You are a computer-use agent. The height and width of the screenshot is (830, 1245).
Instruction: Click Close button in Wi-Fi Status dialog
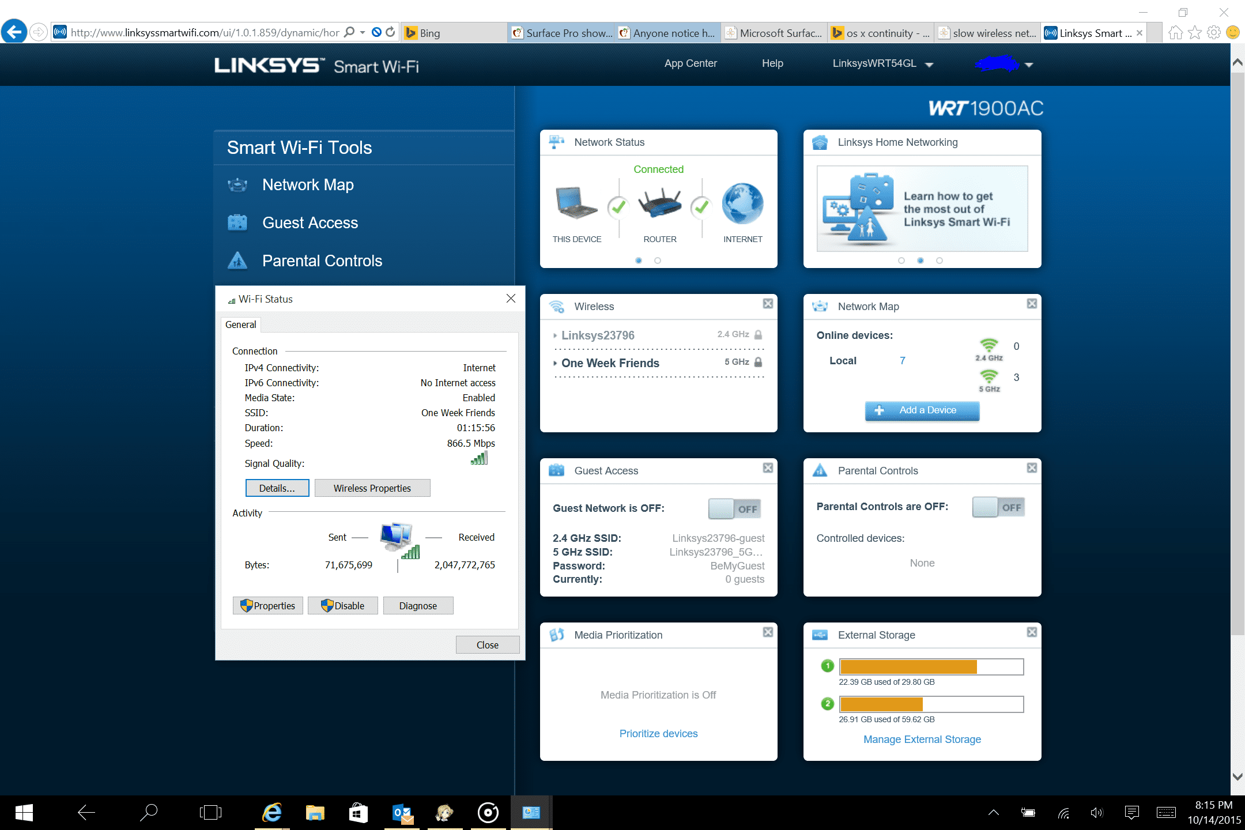(x=488, y=645)
